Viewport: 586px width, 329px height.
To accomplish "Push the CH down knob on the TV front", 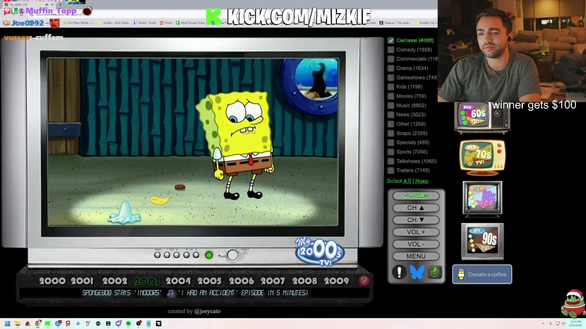I will click(186, 255).
